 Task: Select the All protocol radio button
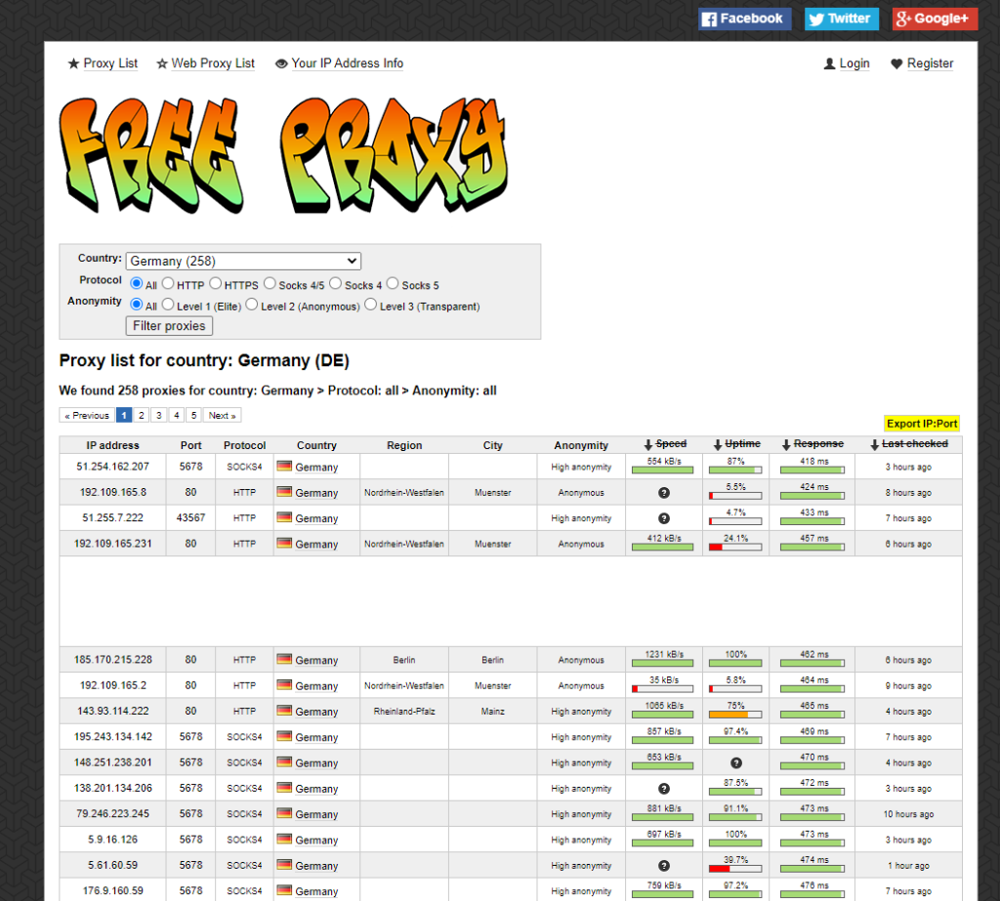pyautogui.click(x=137, y=283)
